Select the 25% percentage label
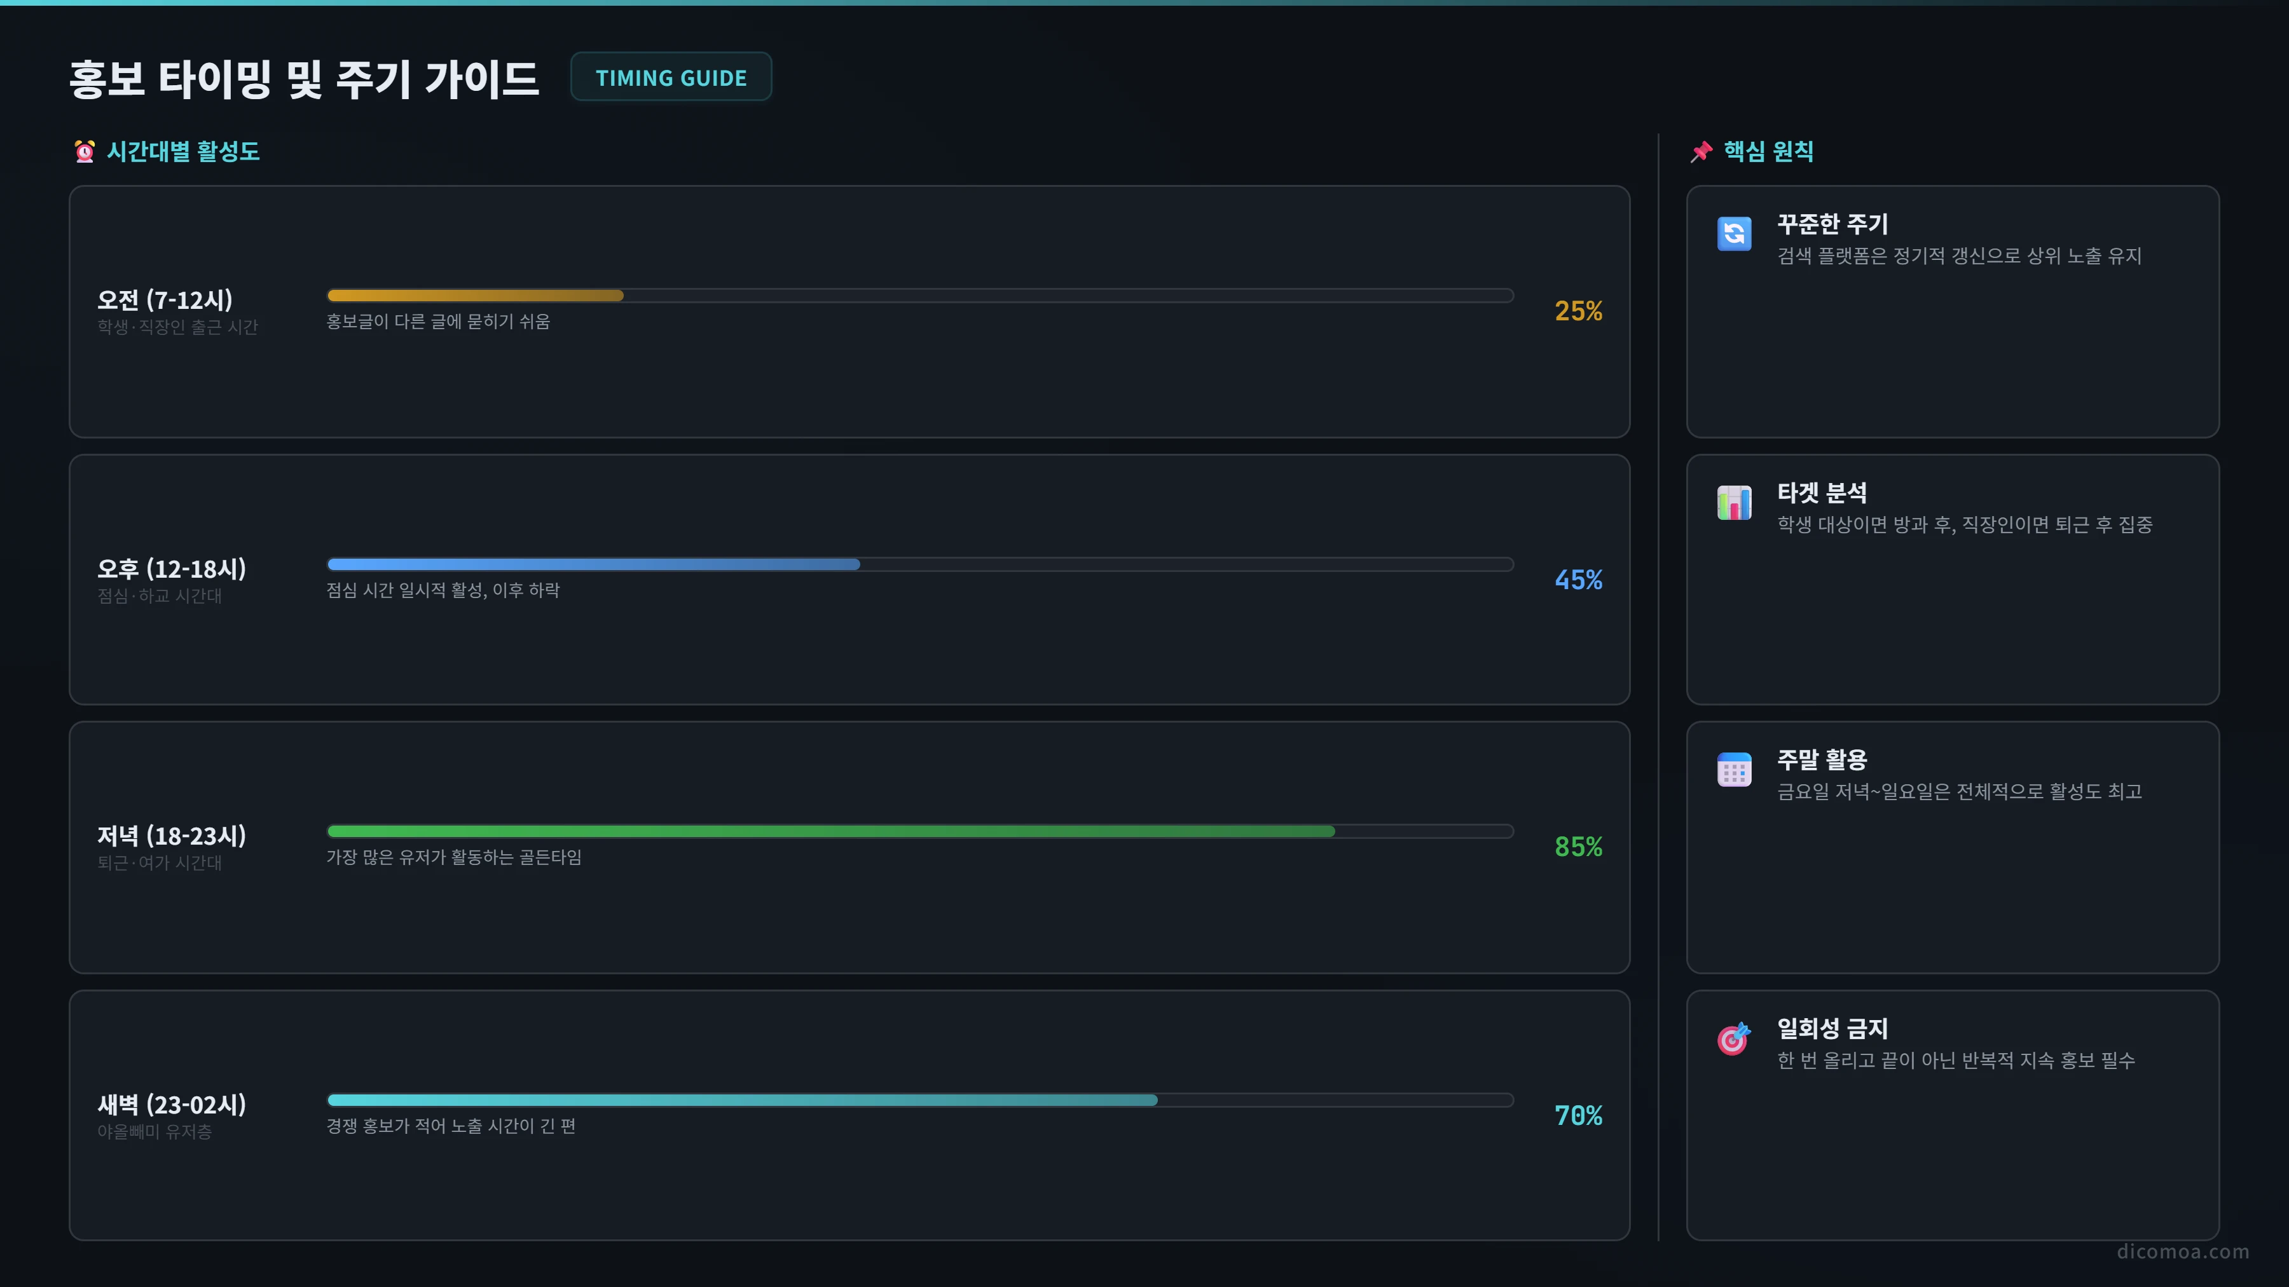Viewport: 2289px width, 1287px height. (x=1578, y=312)
